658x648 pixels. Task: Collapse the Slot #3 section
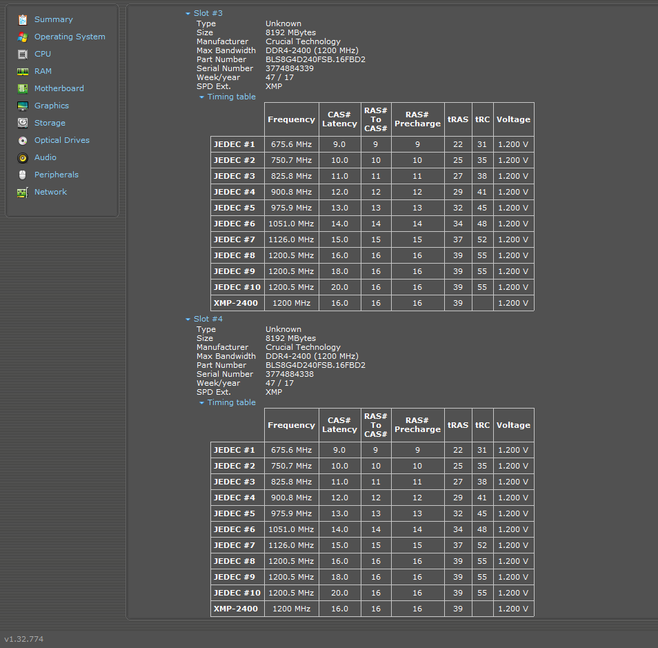(x=188, y=13)
